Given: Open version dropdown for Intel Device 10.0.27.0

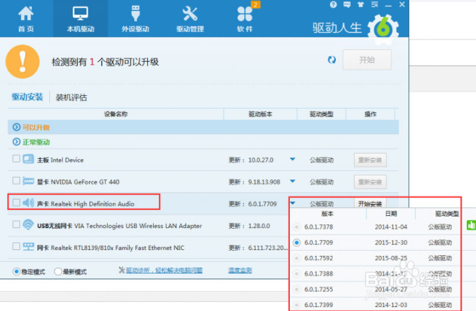Looking at the screenshot, I should click(x=292, y=159).
